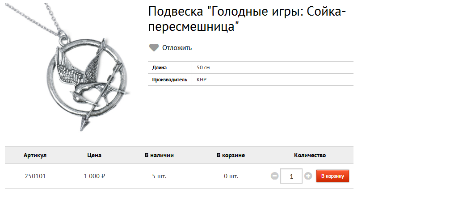Viewport: 467px width, 197px height.
Task: Click the В корзине column header
Action: pyautogui.click(x=231, y=155)
